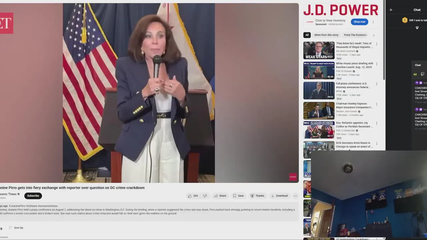
Task: Click the video title text
Action: [x=72, y=188]
